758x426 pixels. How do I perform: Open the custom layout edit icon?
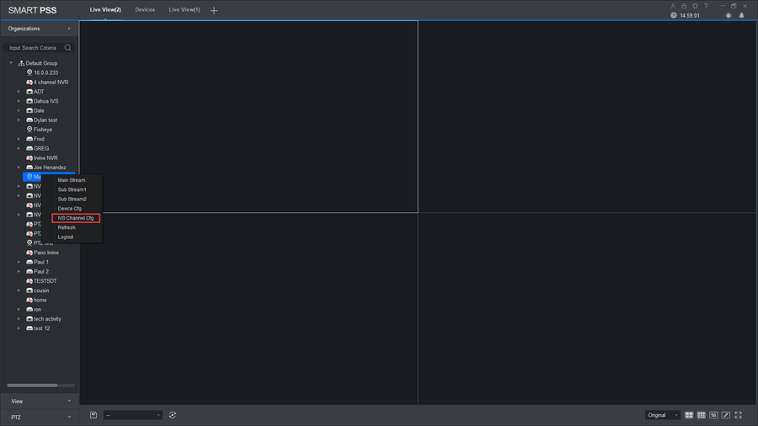pos(726,415)
